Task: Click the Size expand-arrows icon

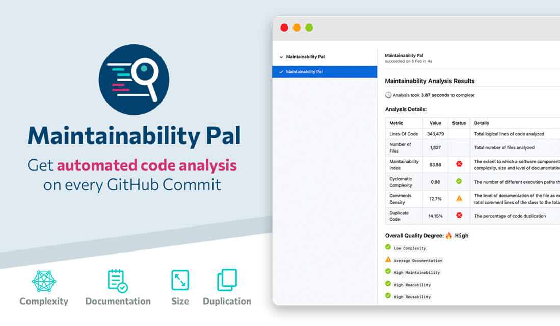Action: pos(180,280)
